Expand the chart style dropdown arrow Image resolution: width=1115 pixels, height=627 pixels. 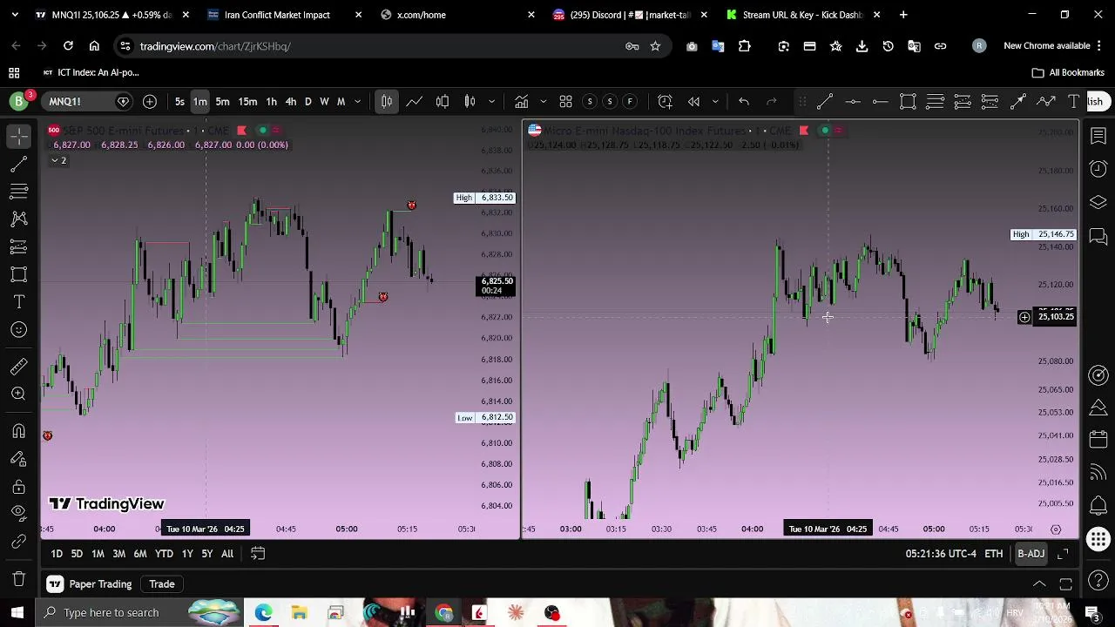[x=492, y=102]
